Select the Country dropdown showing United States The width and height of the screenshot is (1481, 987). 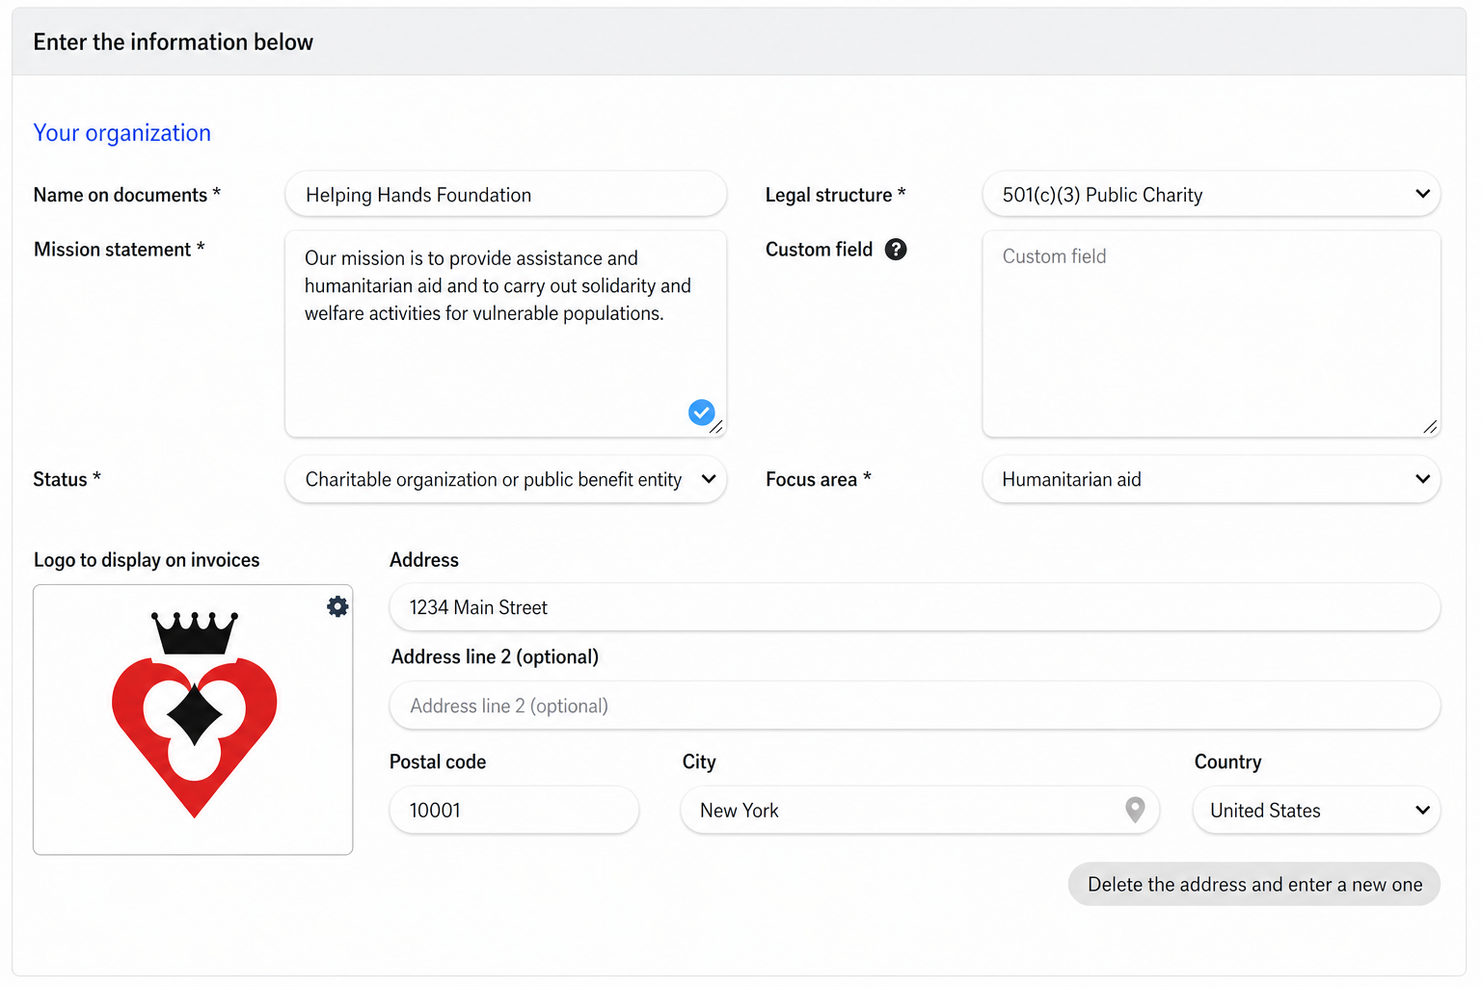pyautogui.click(x=1316, y=811)
